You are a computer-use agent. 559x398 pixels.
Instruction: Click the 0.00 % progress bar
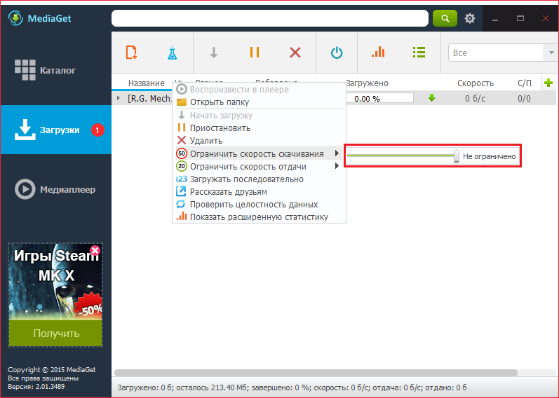pos(379,98)
